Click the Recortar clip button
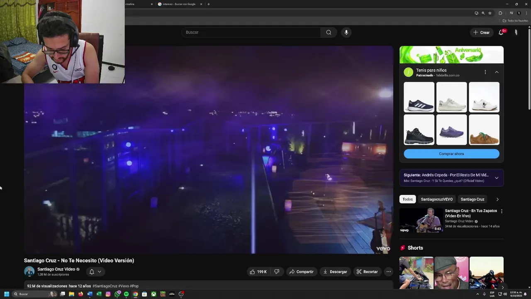531x299 pixels. click(x=367, y=272)
